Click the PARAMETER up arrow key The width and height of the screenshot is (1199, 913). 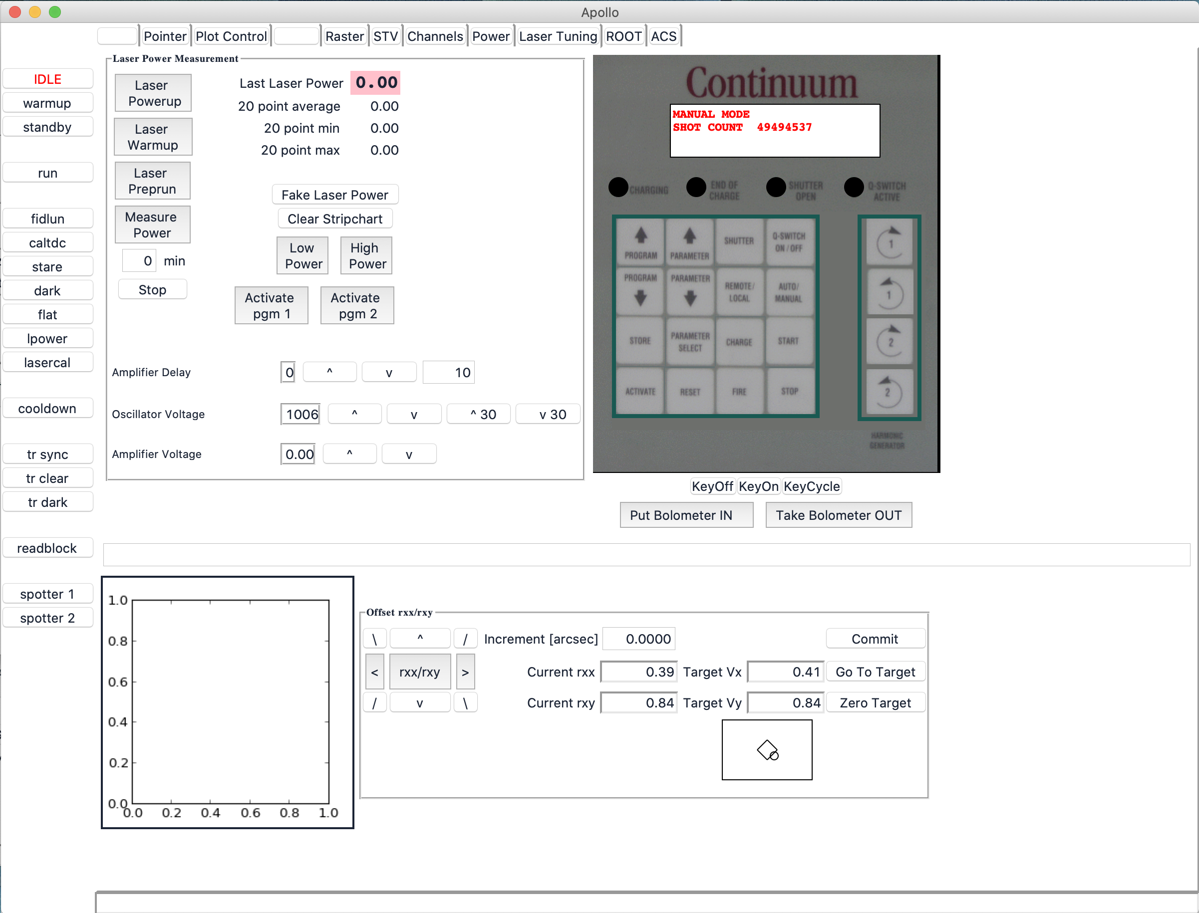point(689,242)
